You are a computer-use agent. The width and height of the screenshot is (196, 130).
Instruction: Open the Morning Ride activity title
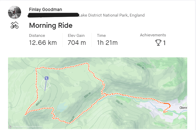click(x=51, y=25)
